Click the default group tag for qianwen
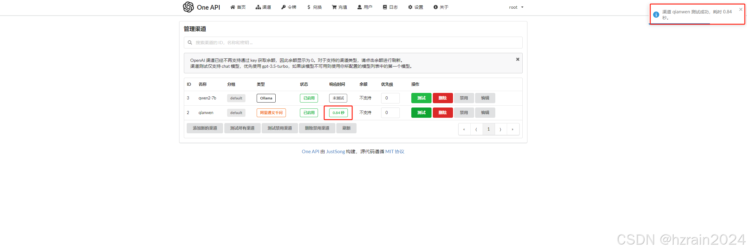The width and height of the screenshot is (747, 252). pos(236,113)
